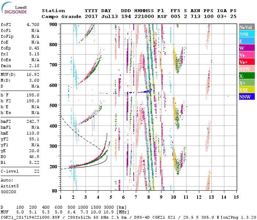Choose the SSW legend color box
This screenshot has width=257, height=220.
(x=246, y=69)
